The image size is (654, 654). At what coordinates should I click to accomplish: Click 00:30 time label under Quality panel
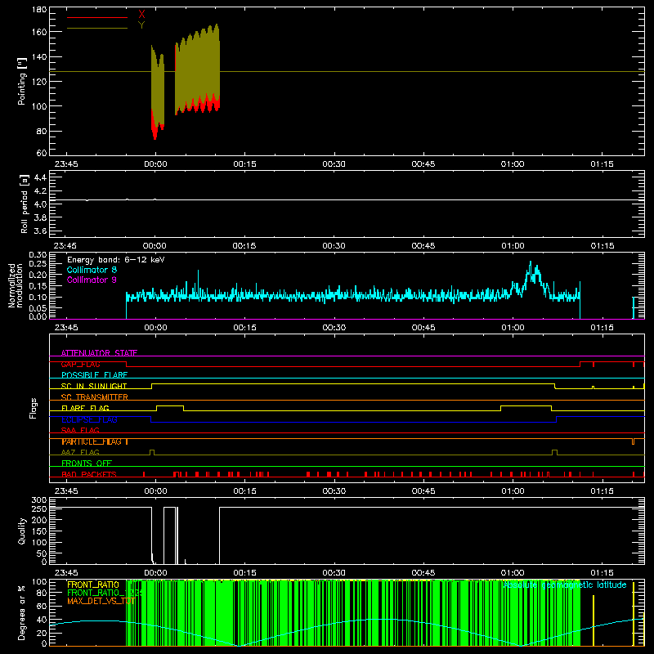(334, 573)
